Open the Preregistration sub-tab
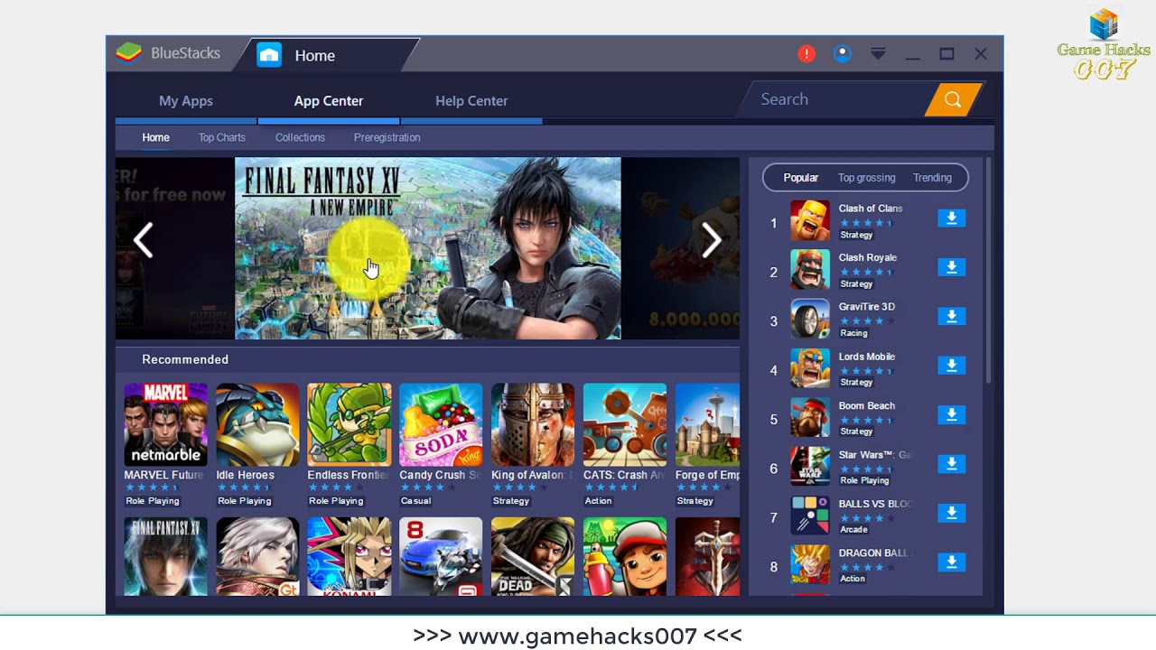 [x=387, y=137]
